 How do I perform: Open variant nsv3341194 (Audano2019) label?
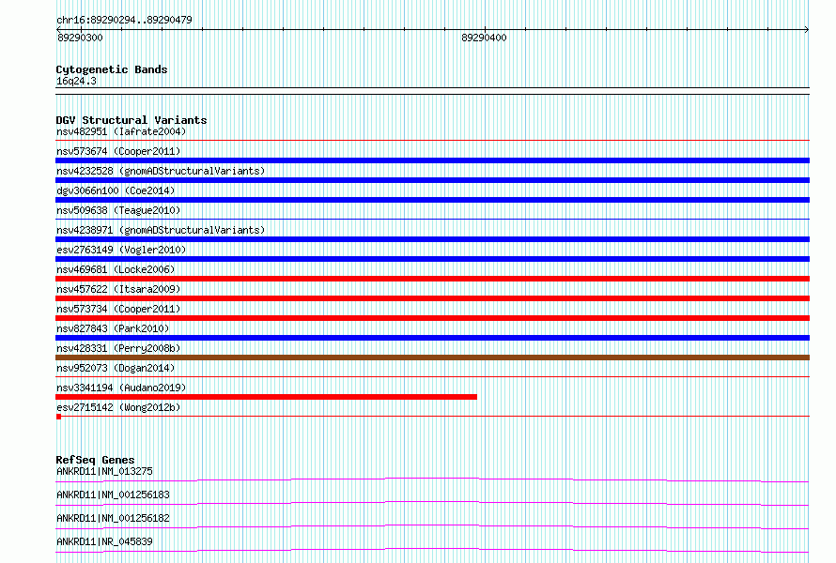(x=121, y=388)
